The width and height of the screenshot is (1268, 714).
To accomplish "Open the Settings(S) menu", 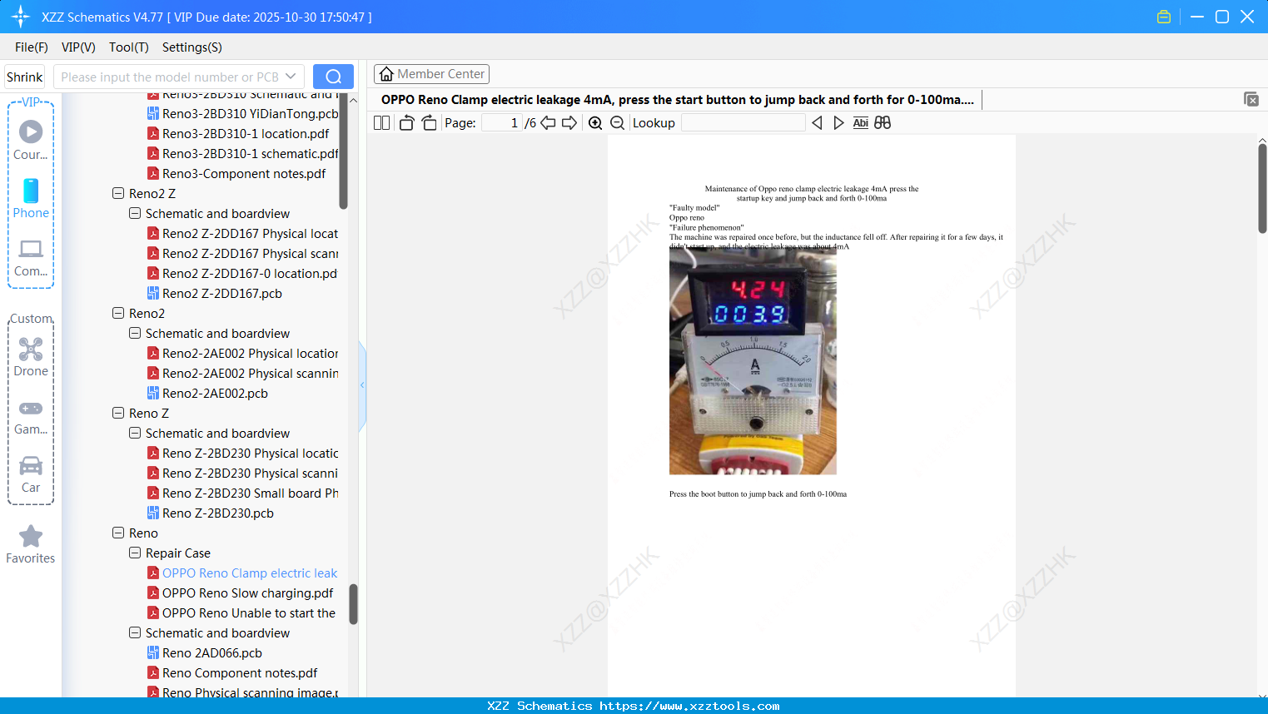I will [192, 47].
